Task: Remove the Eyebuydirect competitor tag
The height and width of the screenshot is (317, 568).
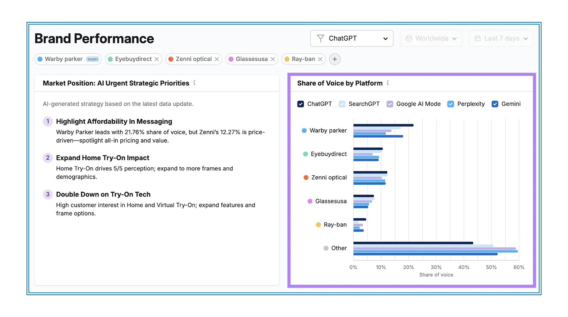Action: (157, 59)
